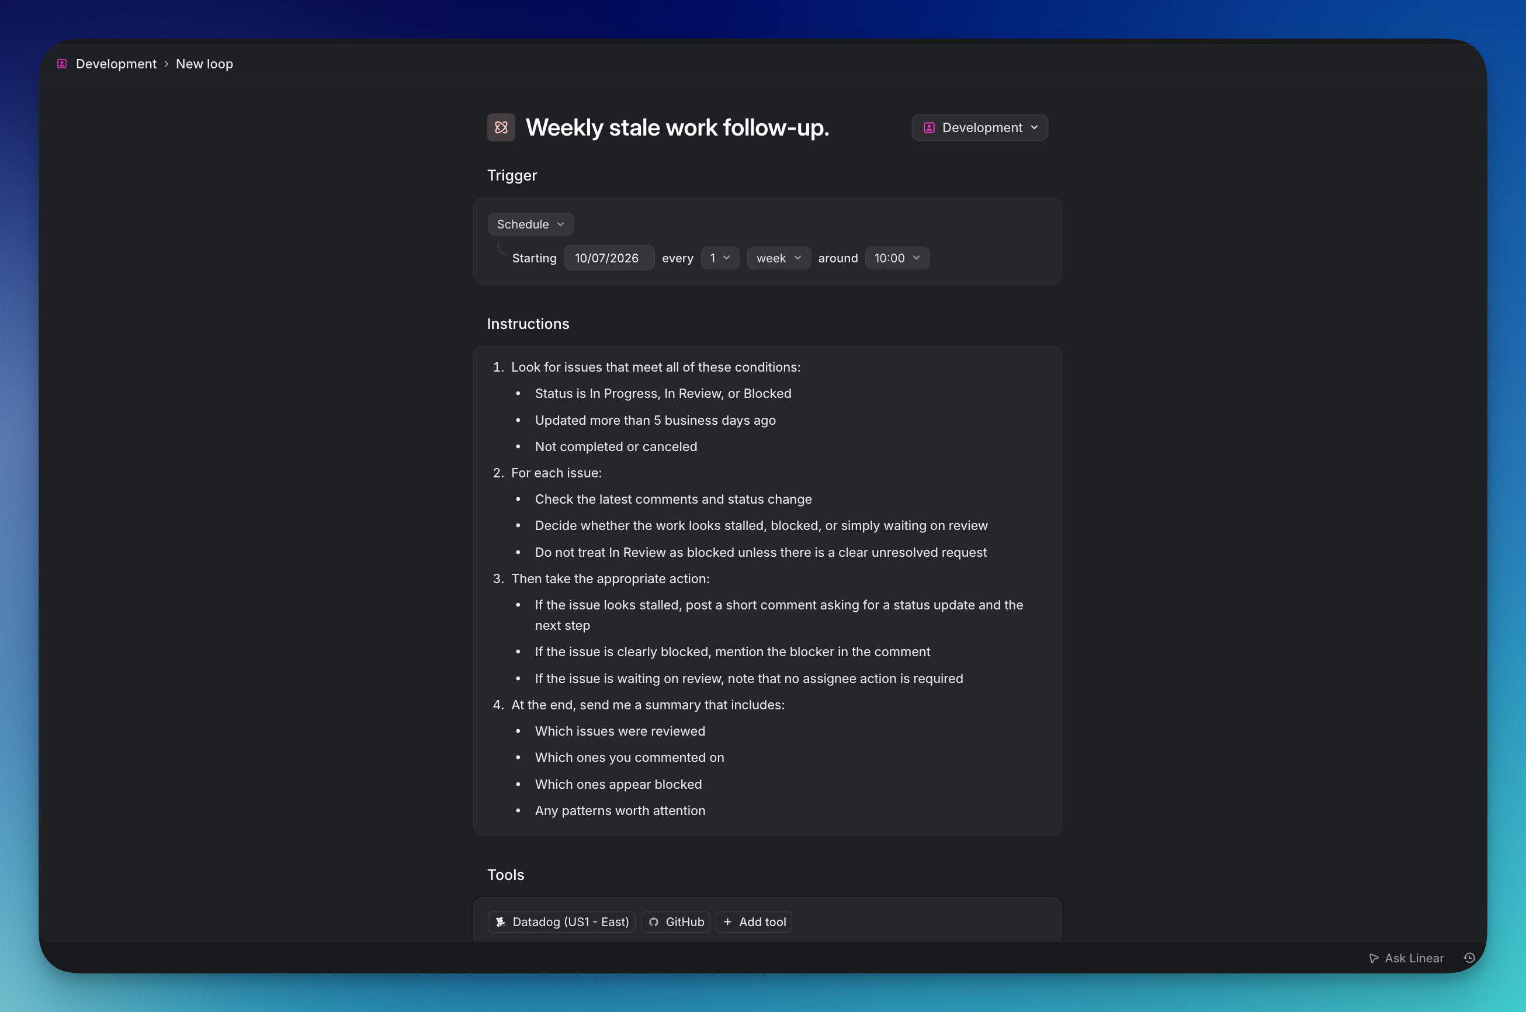Open the interval count dropdown showing 1
Image resolution: width=1526 pixels, height=1012 pixels.
(x=720, y=258)
